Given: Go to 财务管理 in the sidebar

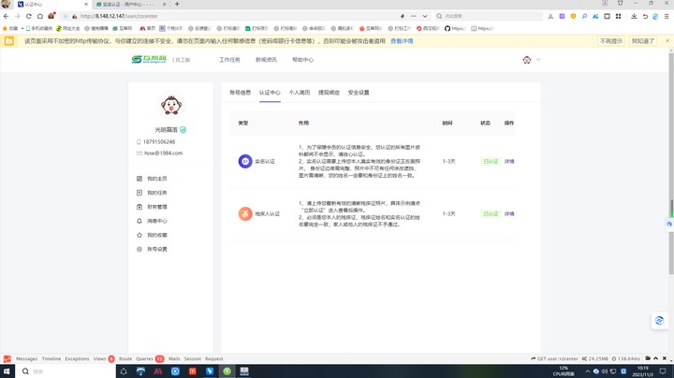Looking at the screenshot, I should [156, 207].
